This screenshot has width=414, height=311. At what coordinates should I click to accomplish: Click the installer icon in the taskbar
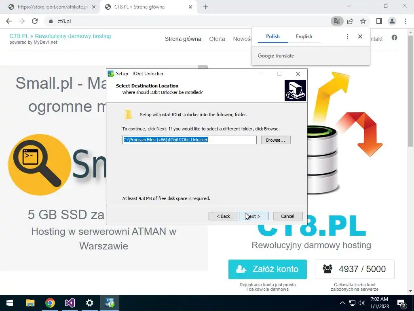click(x=110, y=303)
